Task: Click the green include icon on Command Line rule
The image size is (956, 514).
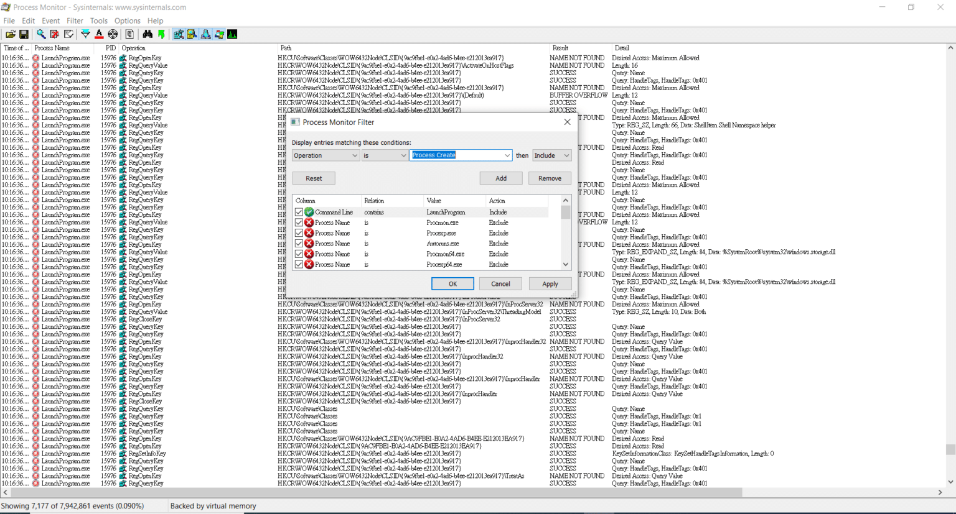Action: pos(309,212)
